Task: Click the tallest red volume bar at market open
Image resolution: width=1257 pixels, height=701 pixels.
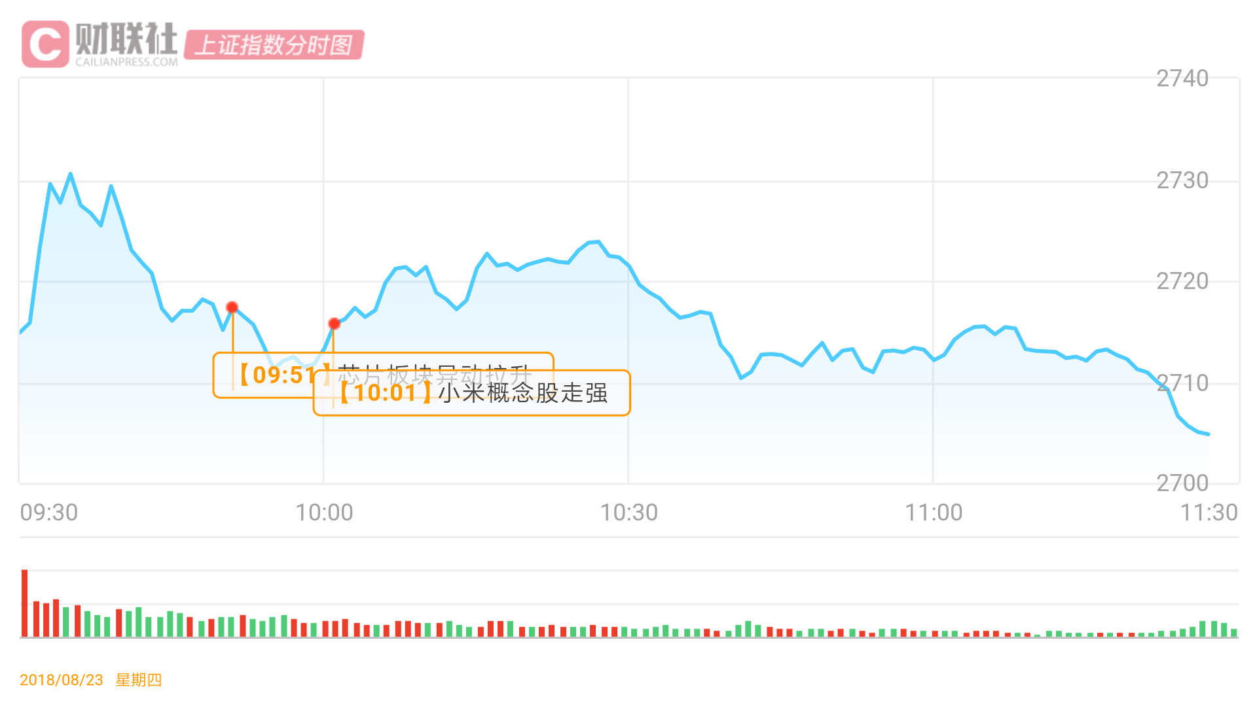Action: 25,602
